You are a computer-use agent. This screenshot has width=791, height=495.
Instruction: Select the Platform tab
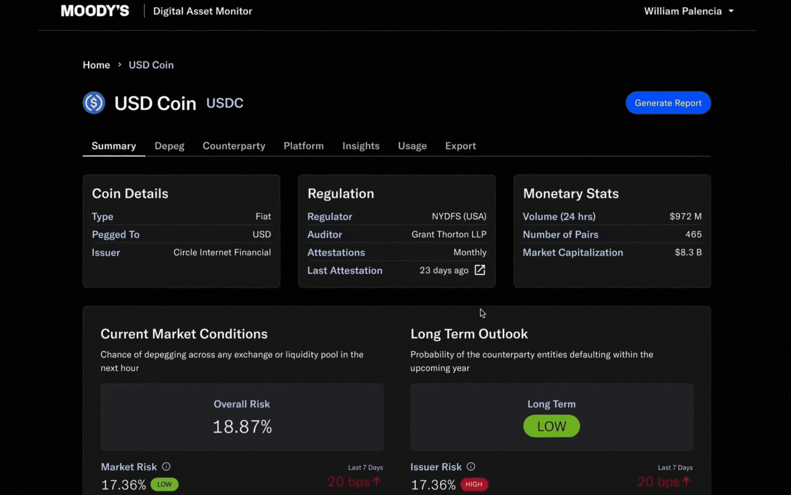[303, 146]
